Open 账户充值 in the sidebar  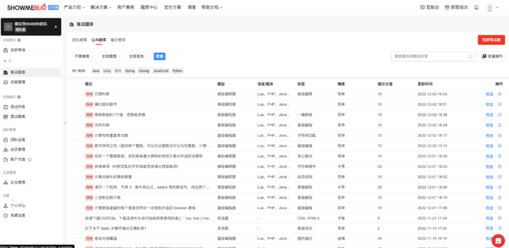coord(31,159)
